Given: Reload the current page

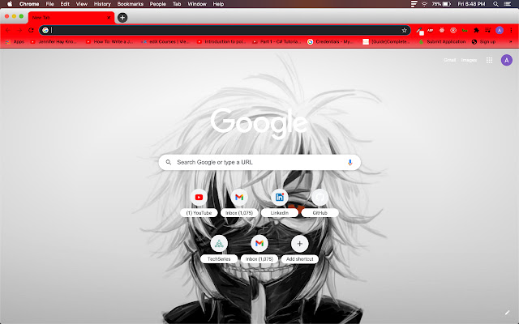Looking at the screenshot, I should 31,31.
